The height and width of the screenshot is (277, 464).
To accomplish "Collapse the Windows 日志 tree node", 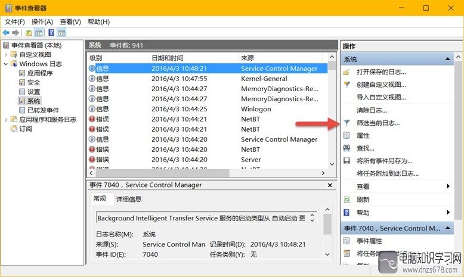I will pyautogui.click(x=6, y=64).
